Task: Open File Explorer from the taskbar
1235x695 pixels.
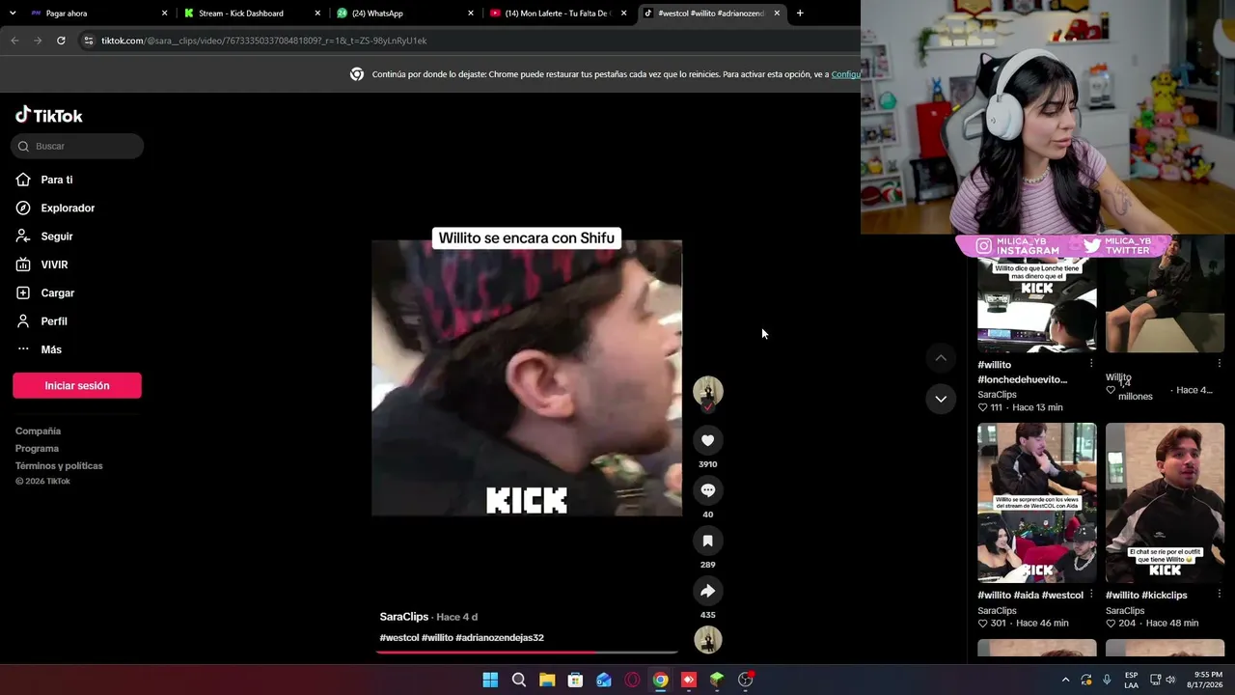Action: pos(547,680)
